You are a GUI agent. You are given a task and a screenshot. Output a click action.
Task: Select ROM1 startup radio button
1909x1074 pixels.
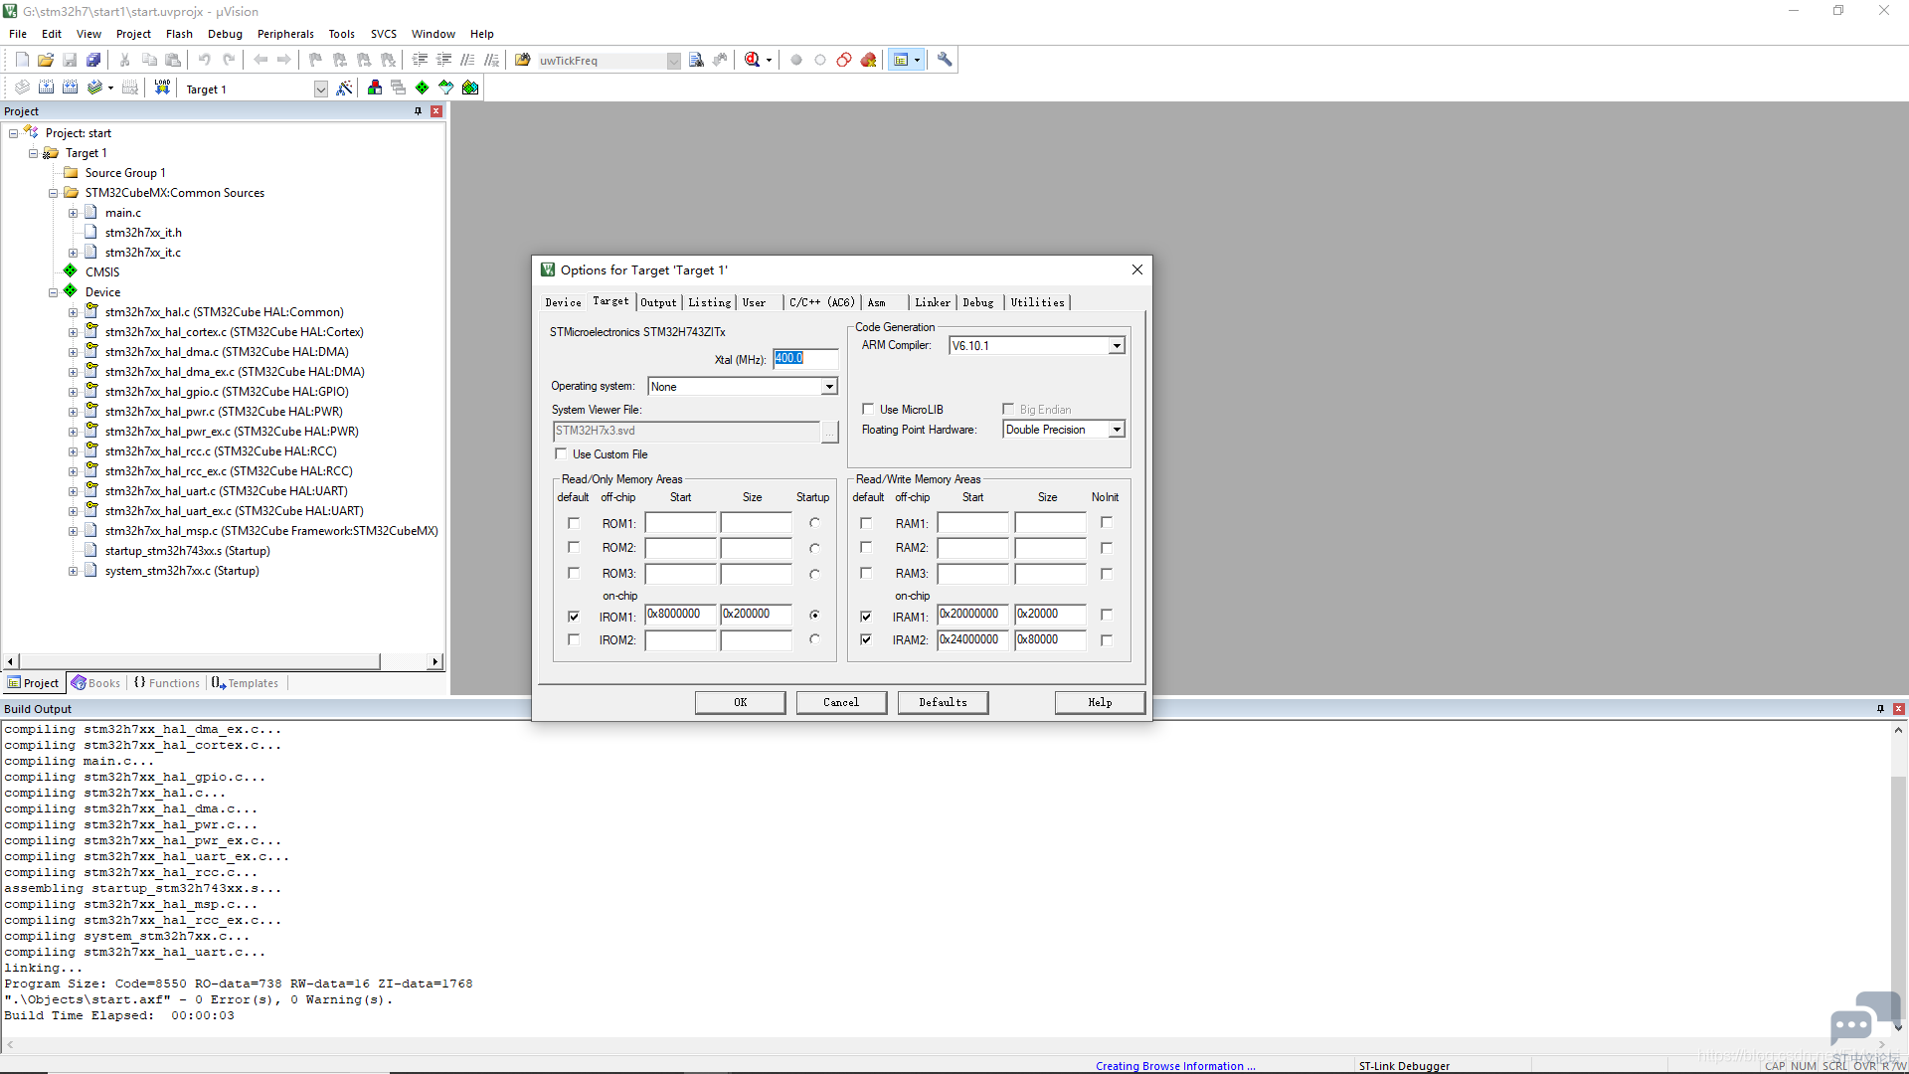[x=814, y=523]
